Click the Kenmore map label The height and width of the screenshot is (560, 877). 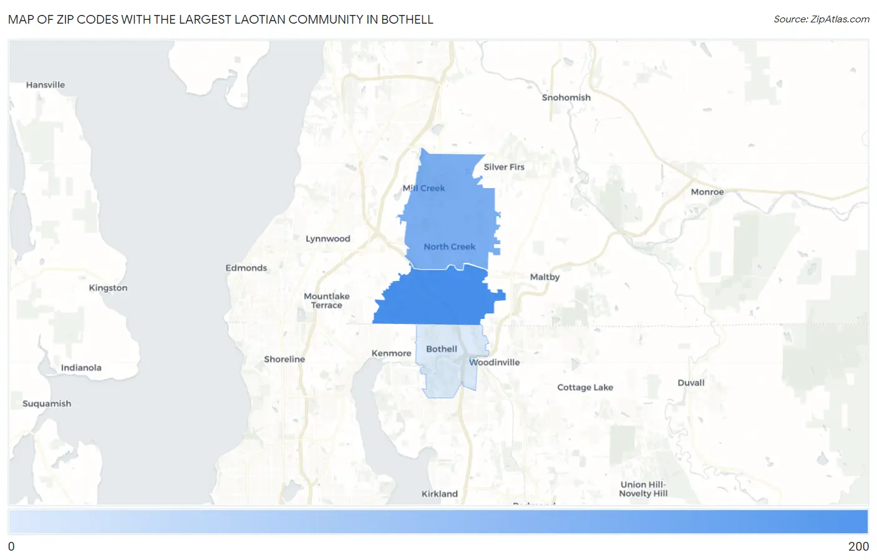click(391, 353)
